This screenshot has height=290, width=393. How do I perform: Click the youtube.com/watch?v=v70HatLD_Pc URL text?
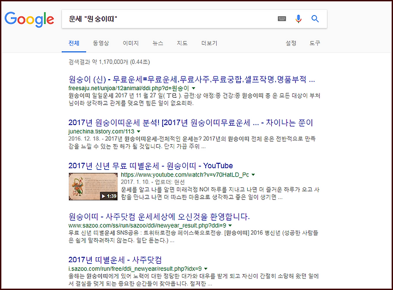(185, 175)
